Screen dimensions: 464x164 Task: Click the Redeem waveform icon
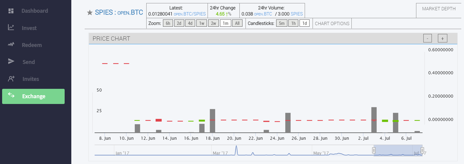click(11, 45)
